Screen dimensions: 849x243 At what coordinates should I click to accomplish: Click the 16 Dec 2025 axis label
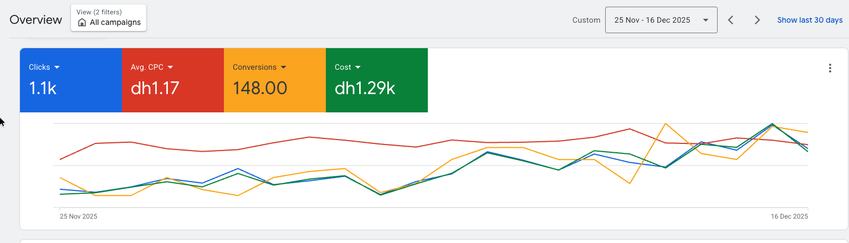click(789, 216)
